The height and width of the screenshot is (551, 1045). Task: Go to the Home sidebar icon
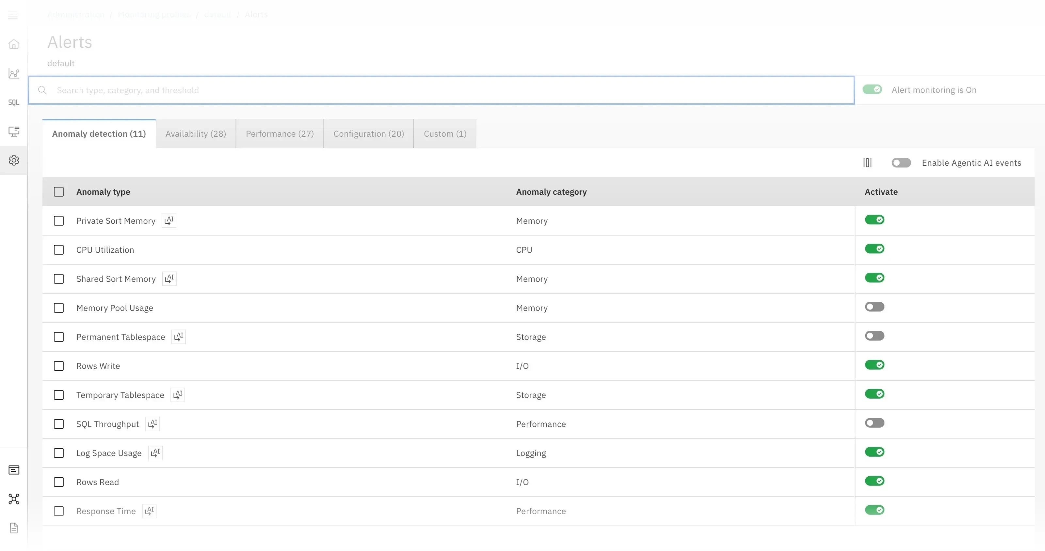(14, 44)
